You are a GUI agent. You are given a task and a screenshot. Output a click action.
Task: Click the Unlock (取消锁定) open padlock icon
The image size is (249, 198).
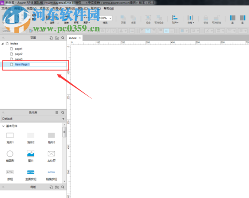coord(217,18)
